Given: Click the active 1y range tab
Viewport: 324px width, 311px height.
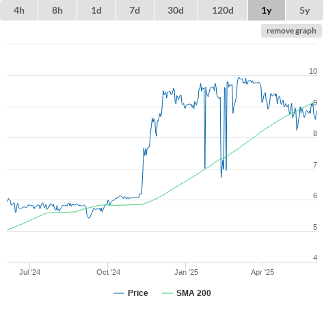Looking at the screenshot, I should (267, 10).
